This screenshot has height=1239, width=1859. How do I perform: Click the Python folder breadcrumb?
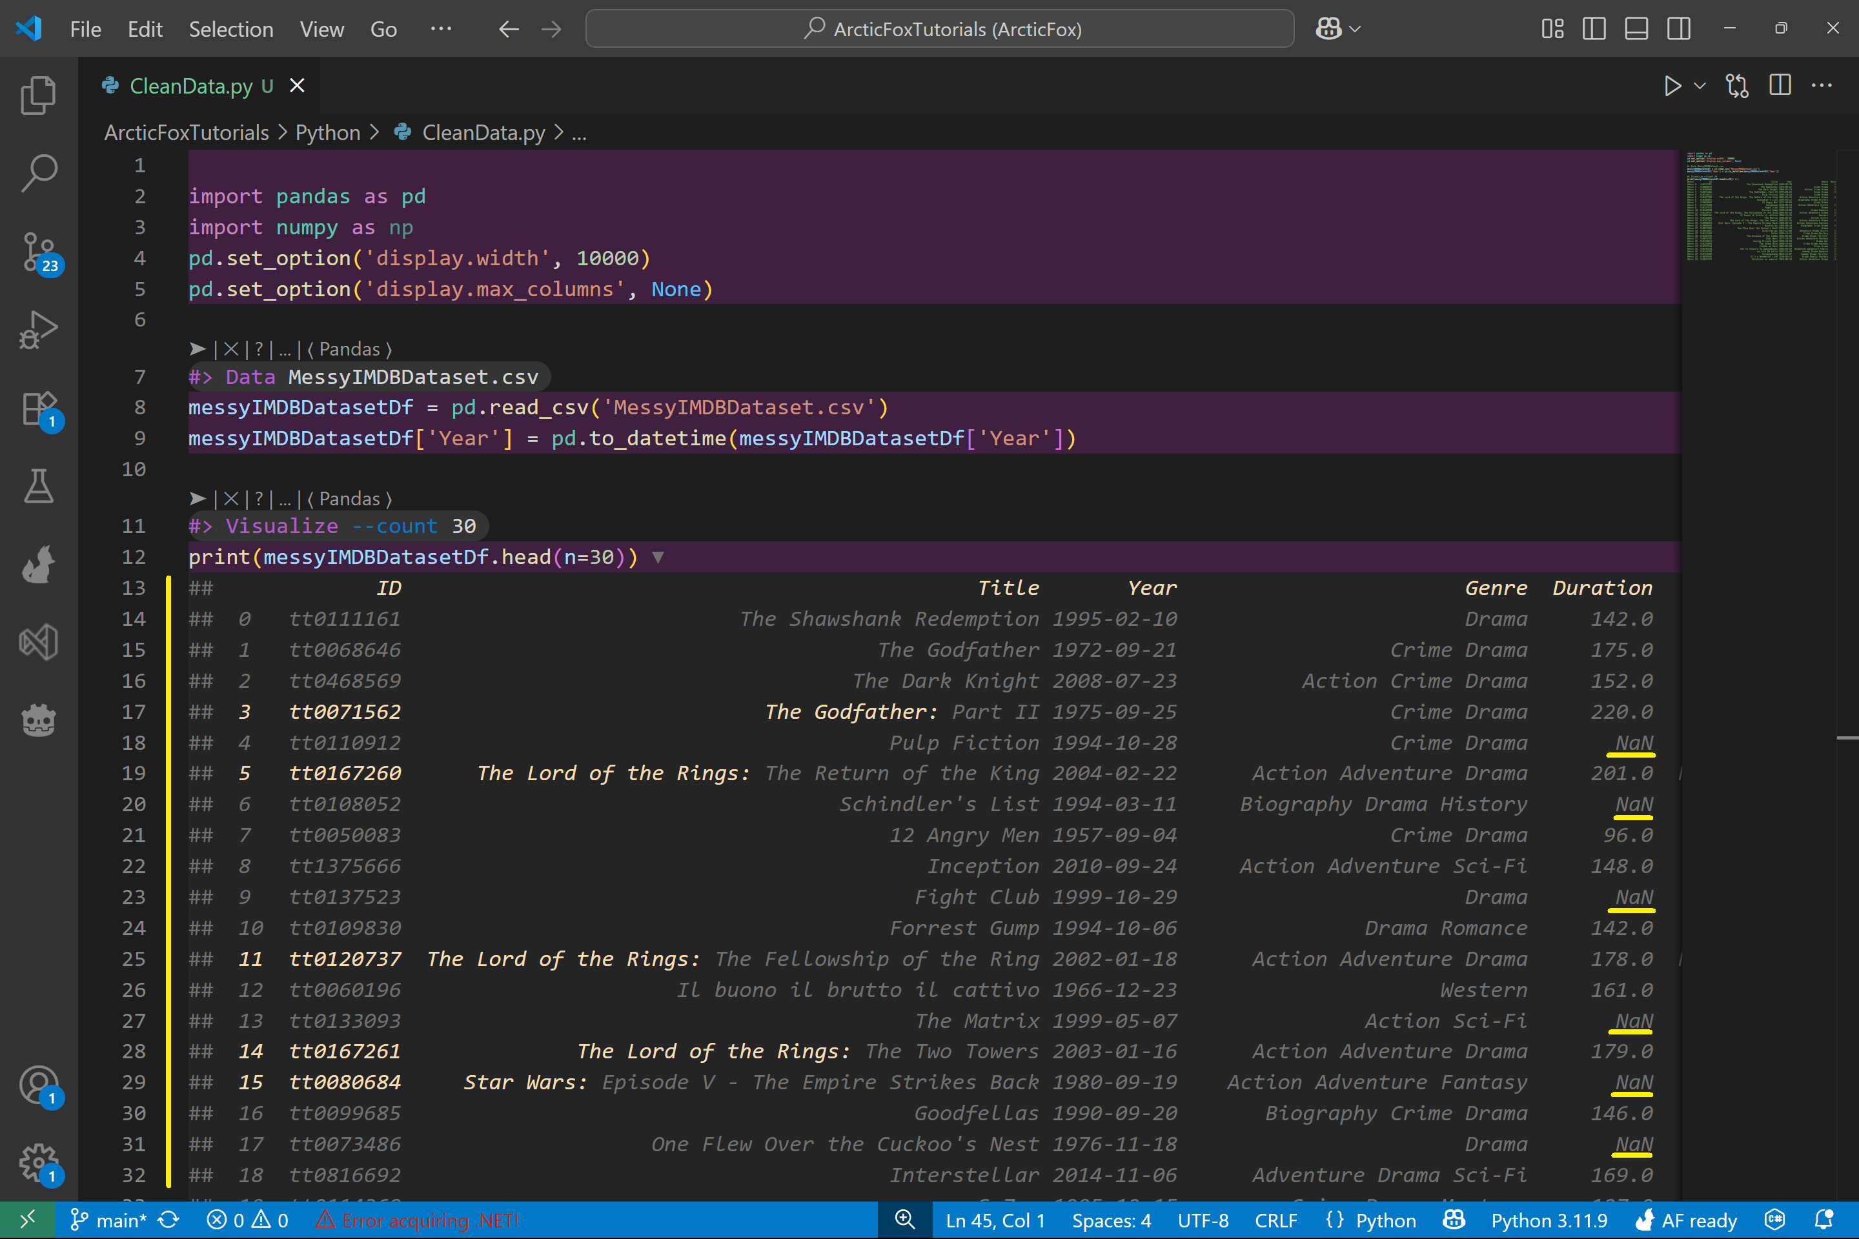[327, 133]
